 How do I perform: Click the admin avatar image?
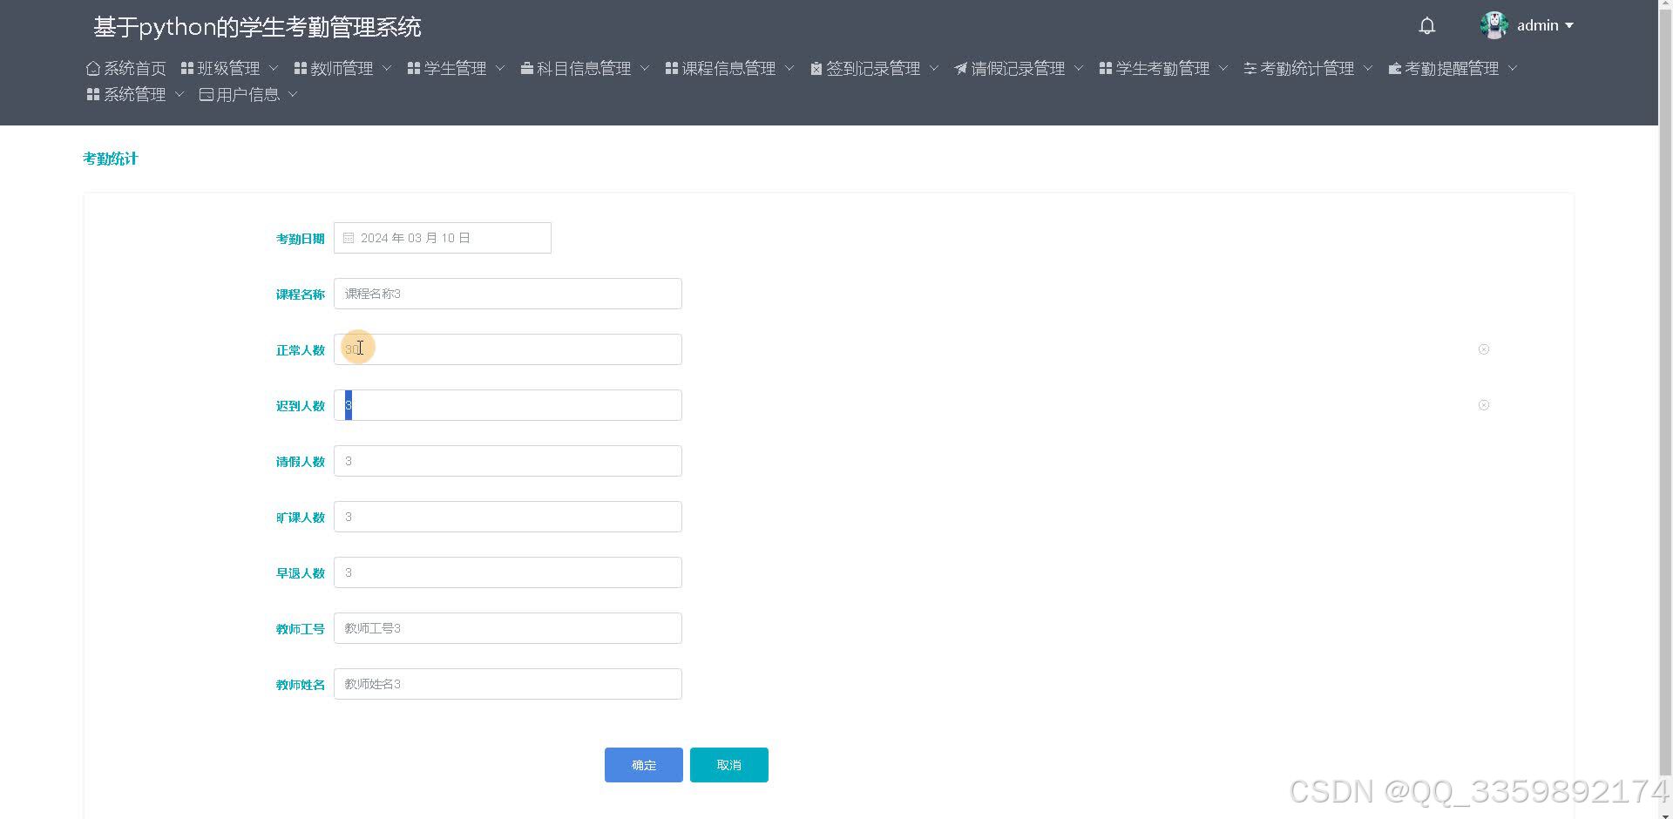[1494, 25]
